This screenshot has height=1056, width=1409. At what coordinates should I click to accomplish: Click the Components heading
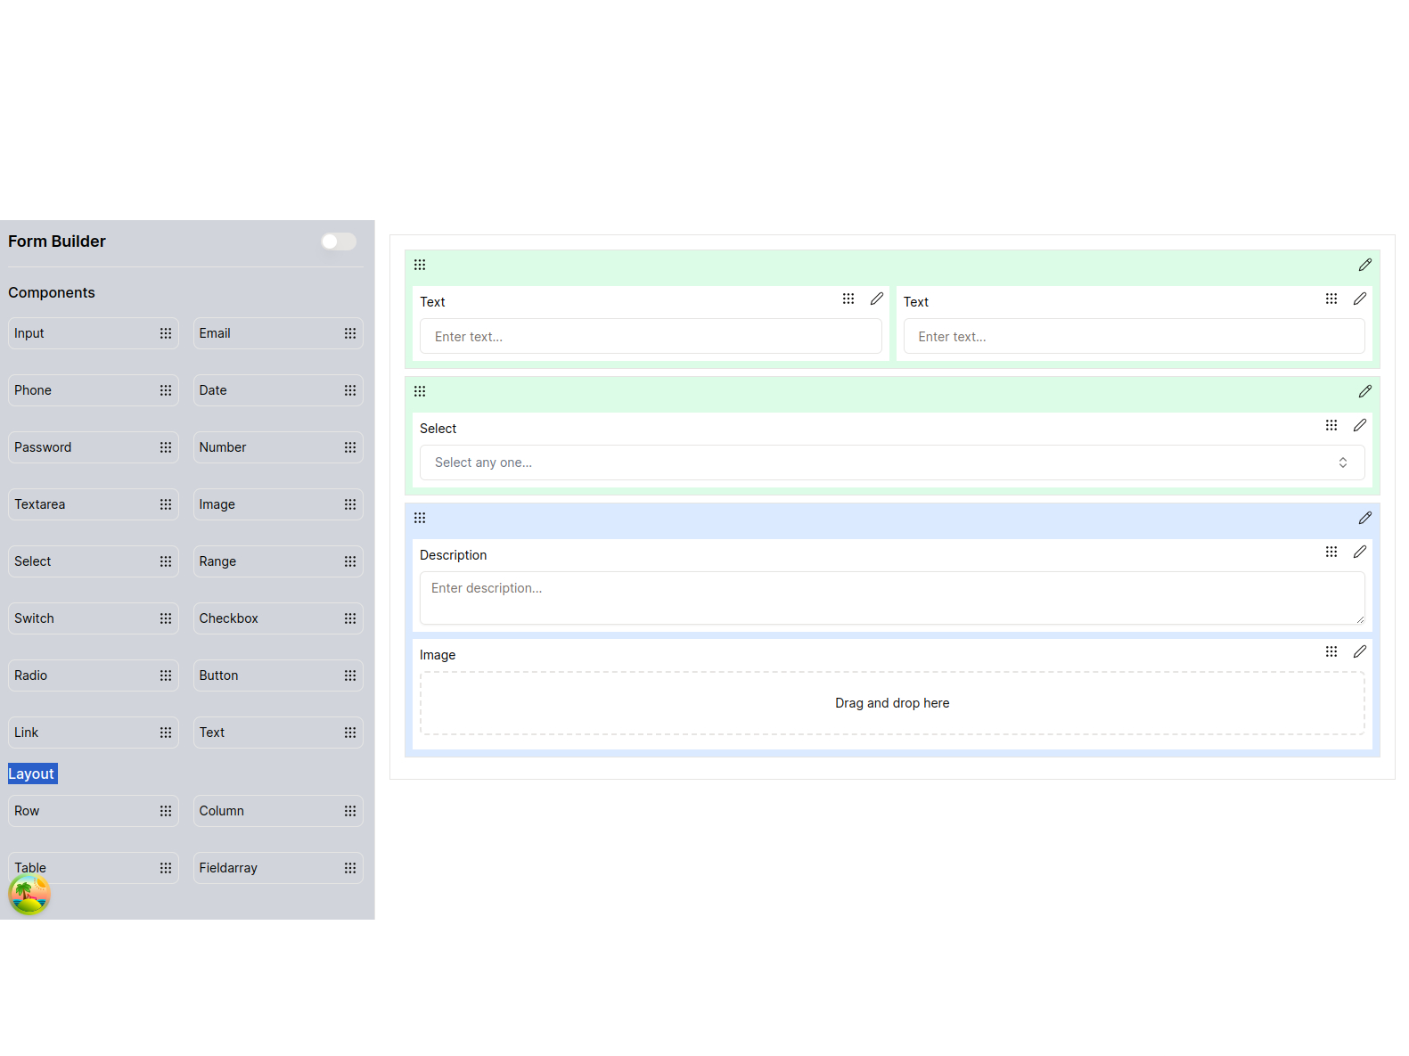[52, 292]
